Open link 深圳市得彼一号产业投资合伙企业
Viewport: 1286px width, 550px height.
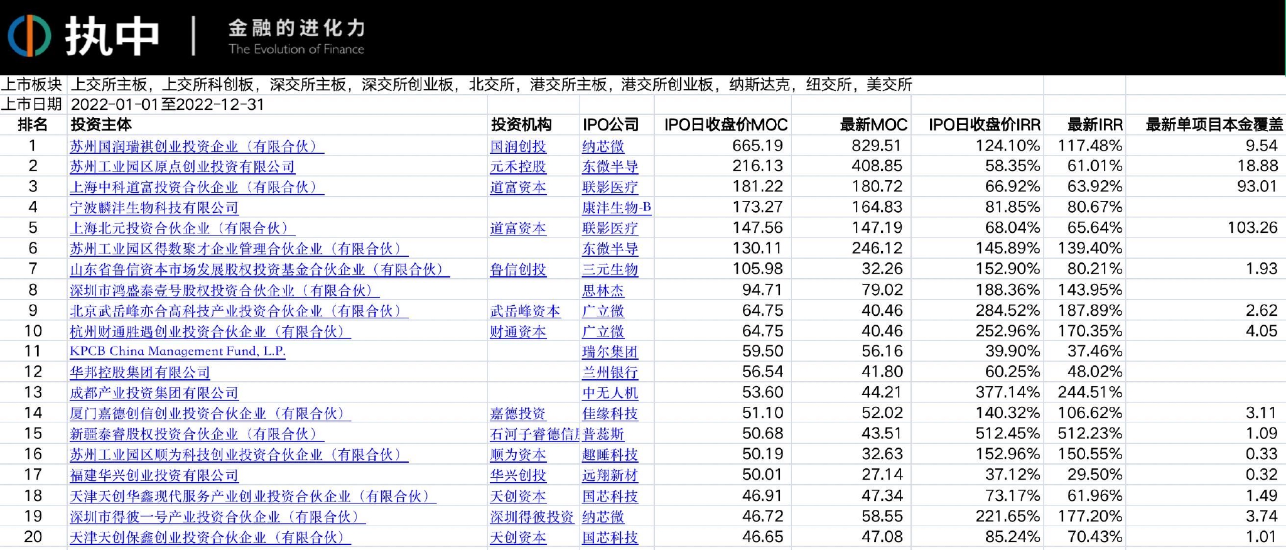pyautogui.click(x=217, y=517)
